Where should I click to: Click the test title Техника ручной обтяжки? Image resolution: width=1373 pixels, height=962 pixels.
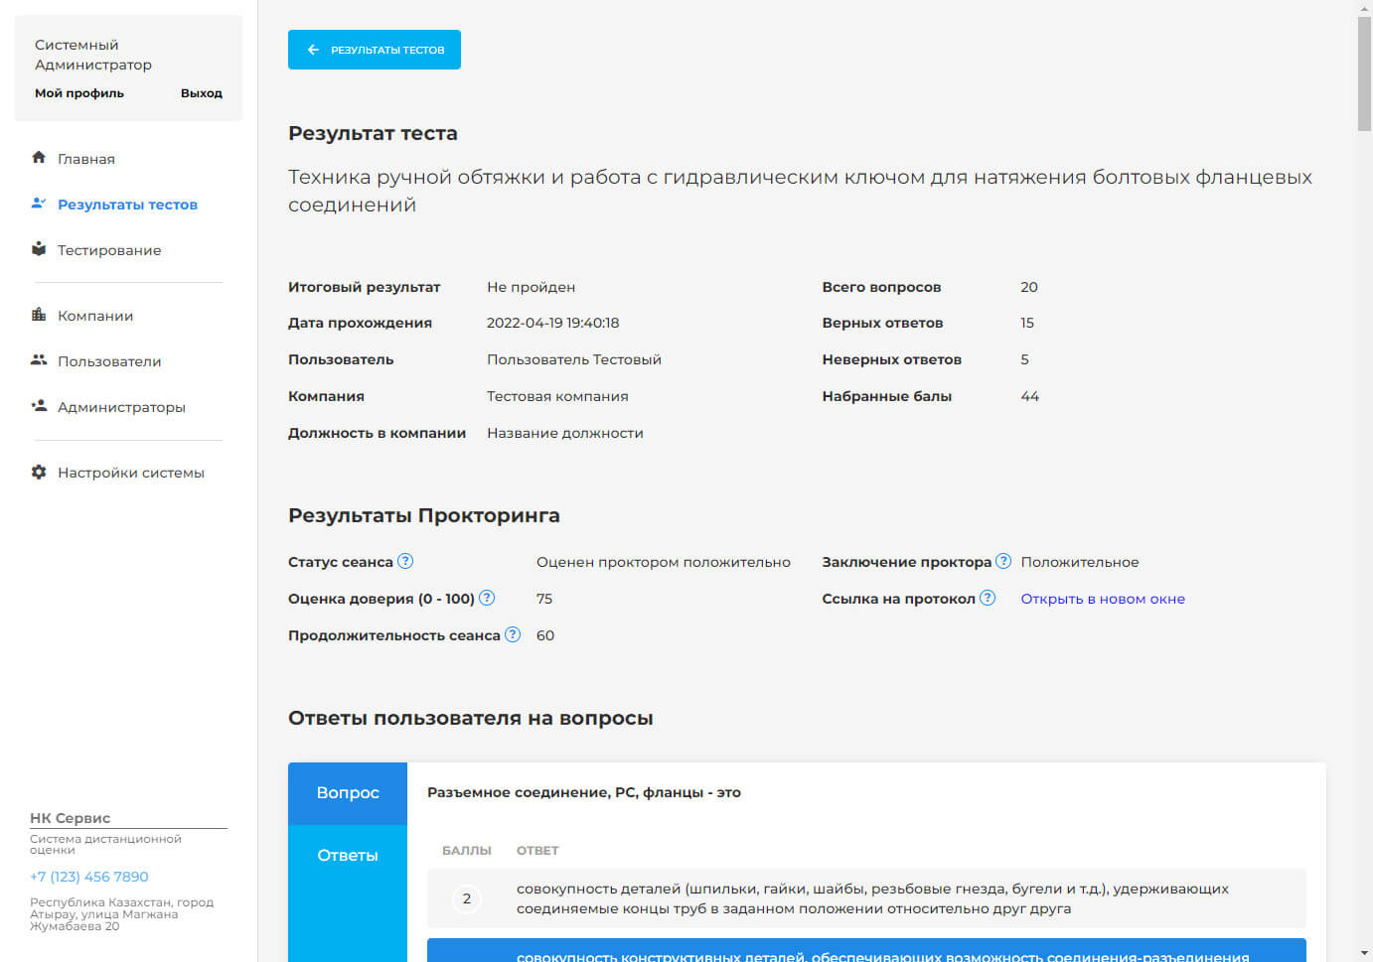[800, 191]
